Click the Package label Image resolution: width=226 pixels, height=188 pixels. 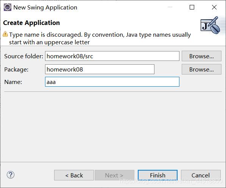pyautogui.click(x=16, y=70)
